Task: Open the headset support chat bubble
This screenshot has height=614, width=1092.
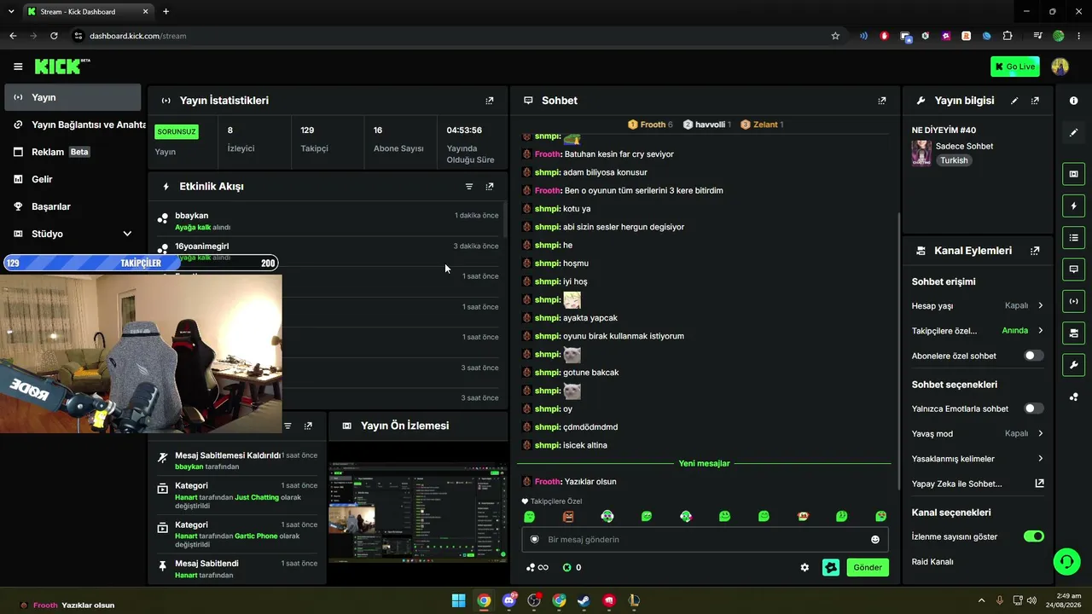Action: (x=1066, y=560)
